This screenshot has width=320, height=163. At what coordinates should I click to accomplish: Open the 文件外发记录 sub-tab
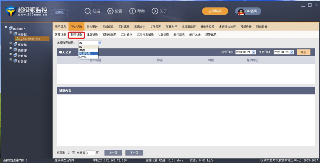(145, 35)
